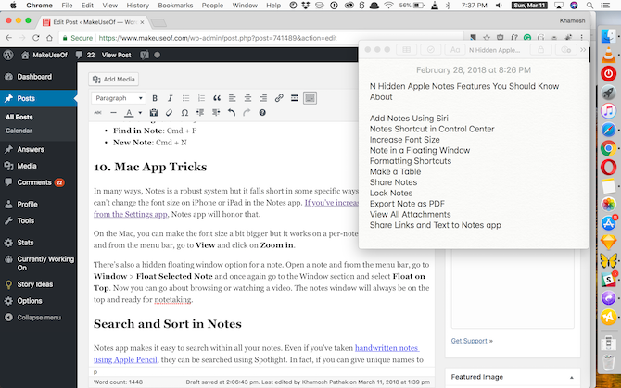Click the undo arrow in editor

(232, 113)
